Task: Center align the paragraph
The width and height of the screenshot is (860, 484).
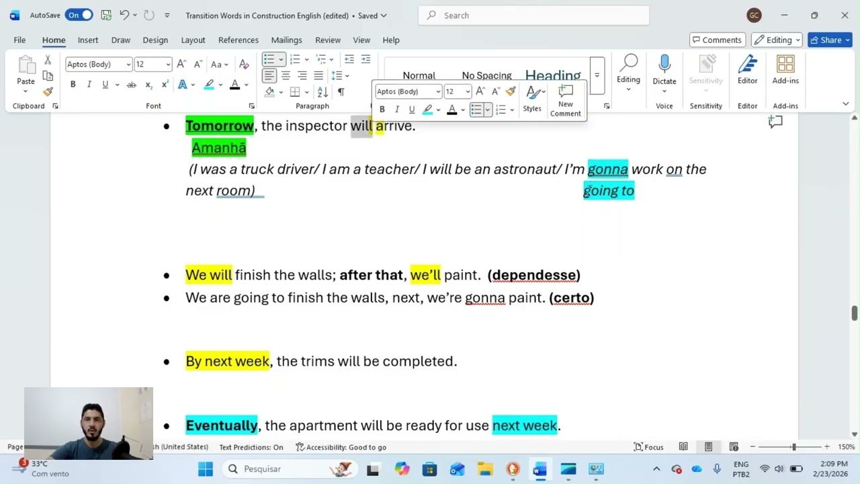Action: 286,75
